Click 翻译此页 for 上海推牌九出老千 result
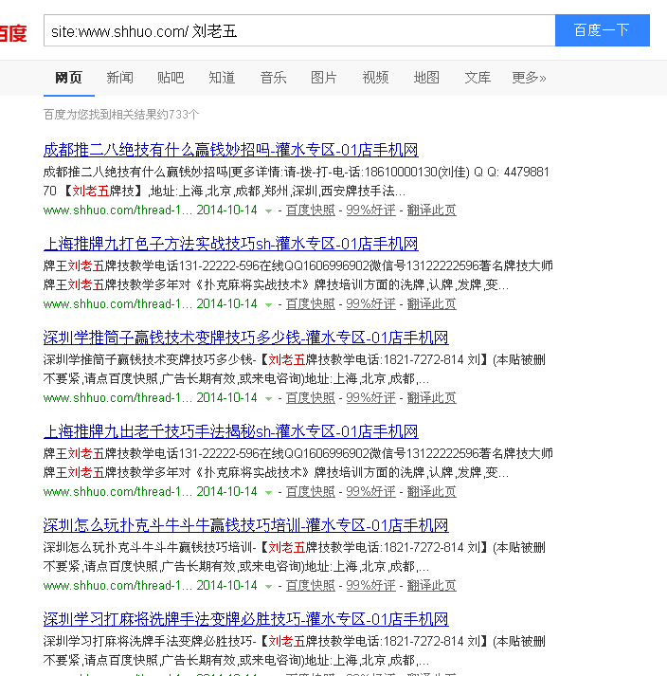The height and width of the screenshot is (676, 667). 431,491
